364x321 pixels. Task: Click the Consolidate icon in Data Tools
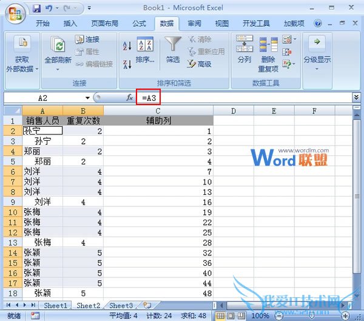coord(287,52)
